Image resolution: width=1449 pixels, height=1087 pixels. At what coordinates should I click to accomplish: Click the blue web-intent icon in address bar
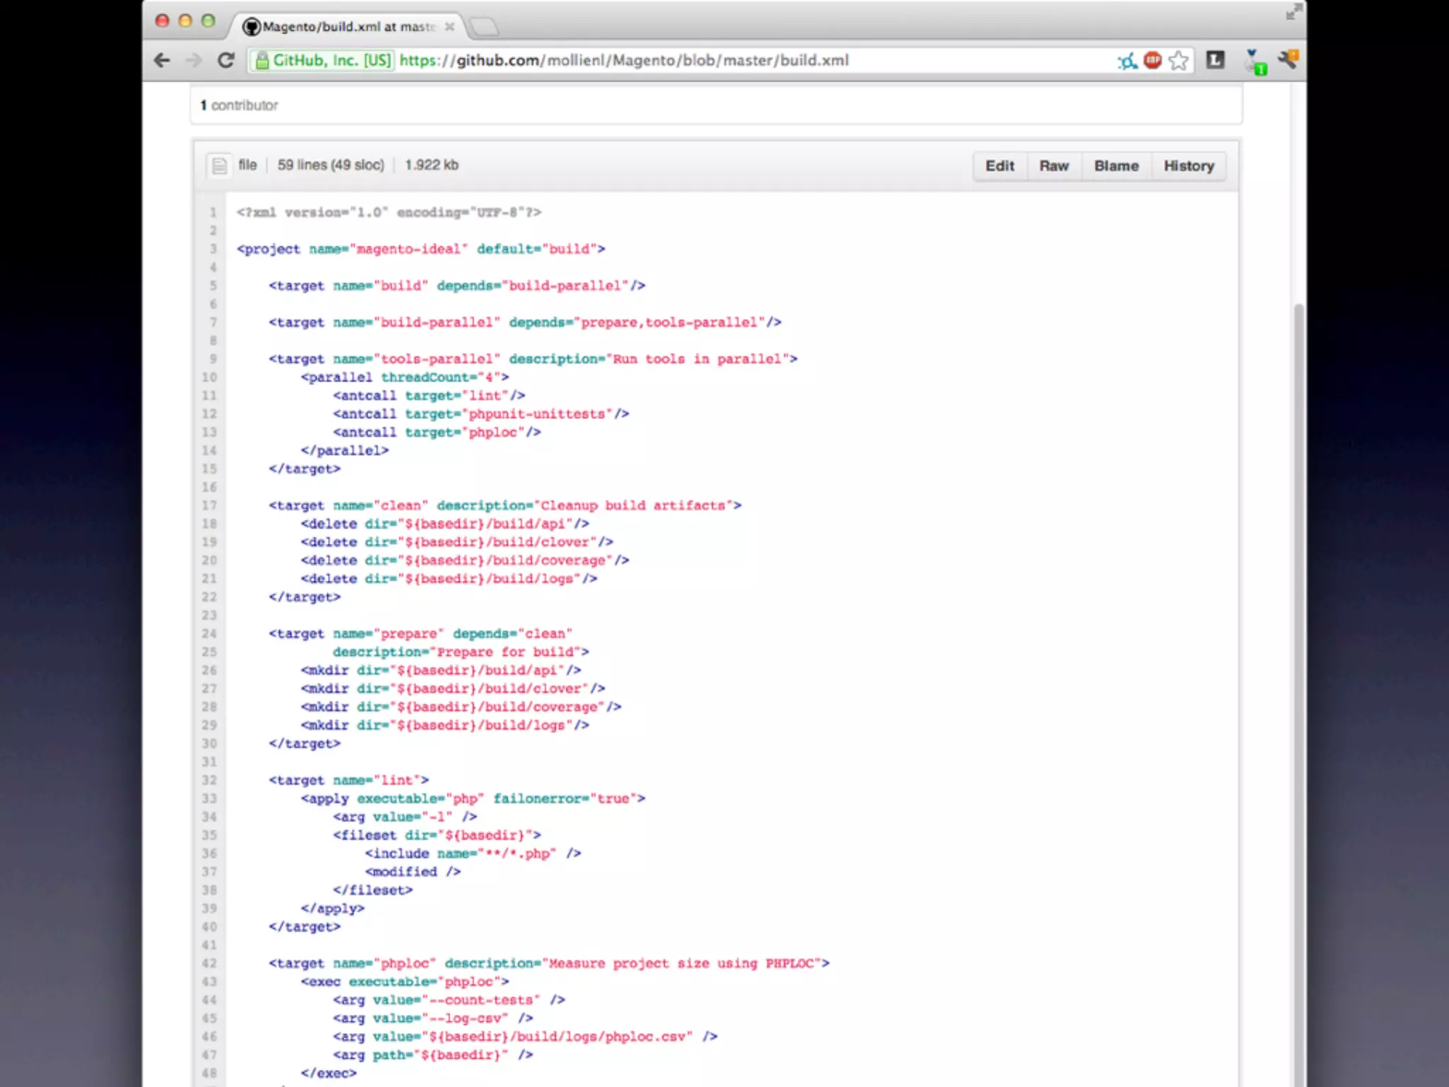coord(1127,62)
